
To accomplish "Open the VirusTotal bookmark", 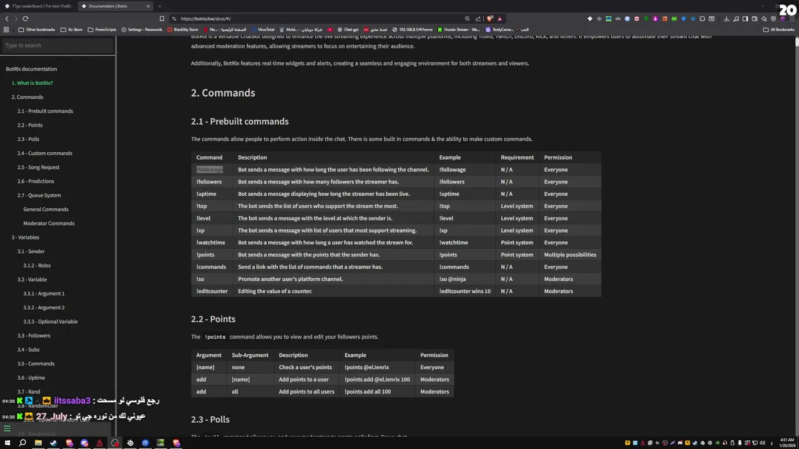I will tap(263, 29).
